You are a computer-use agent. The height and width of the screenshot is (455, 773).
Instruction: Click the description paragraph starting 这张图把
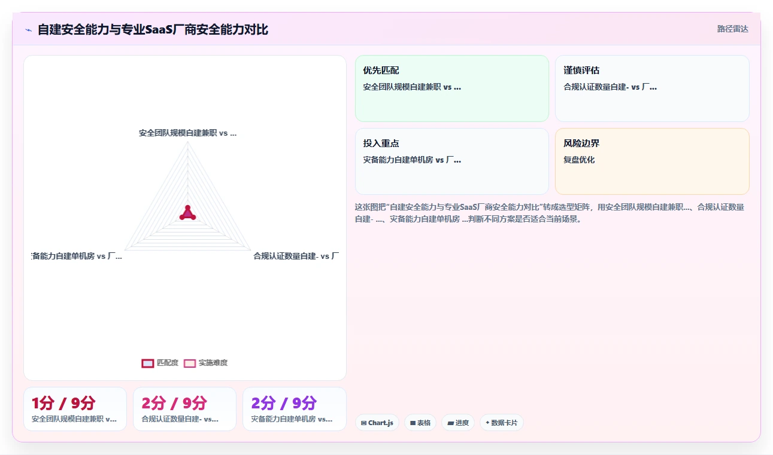tap(550, 213)
